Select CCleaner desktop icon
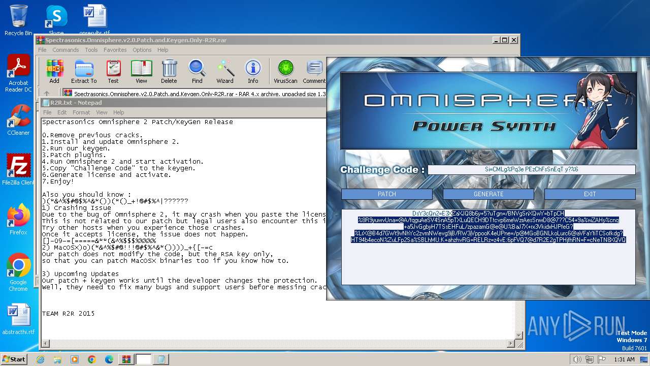650x366 pixels. click(x=18, y=120)
